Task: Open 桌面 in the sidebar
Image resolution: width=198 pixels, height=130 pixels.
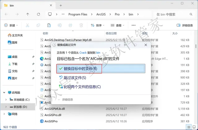Action: click(12, 57)
